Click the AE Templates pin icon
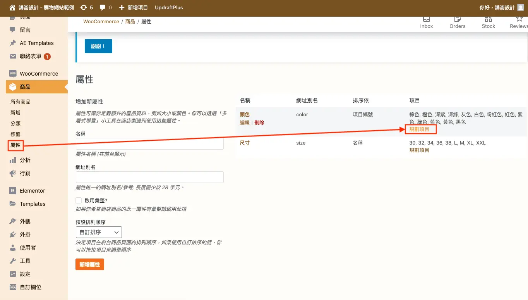This screenshot has height=300, width=528. (x=13, y=43)
